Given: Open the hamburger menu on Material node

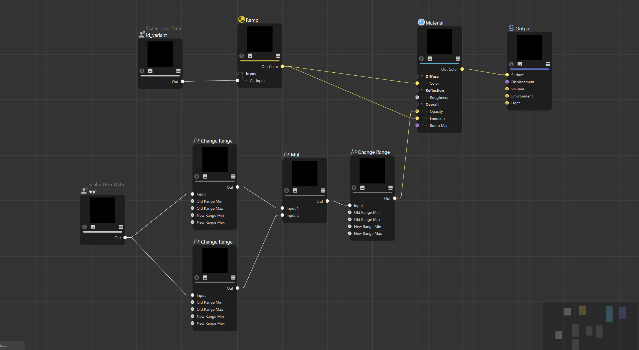Looking at the screenshot, I should pyautogui.click(x=458, y=58).
